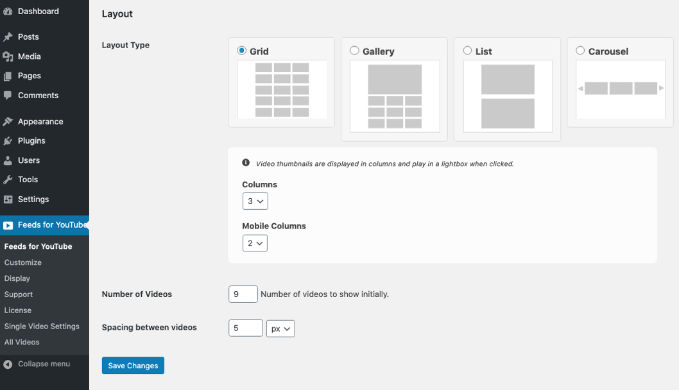Click the Number of Videos field
This screenshot has width=679, height=390.
tap(243, 294)
